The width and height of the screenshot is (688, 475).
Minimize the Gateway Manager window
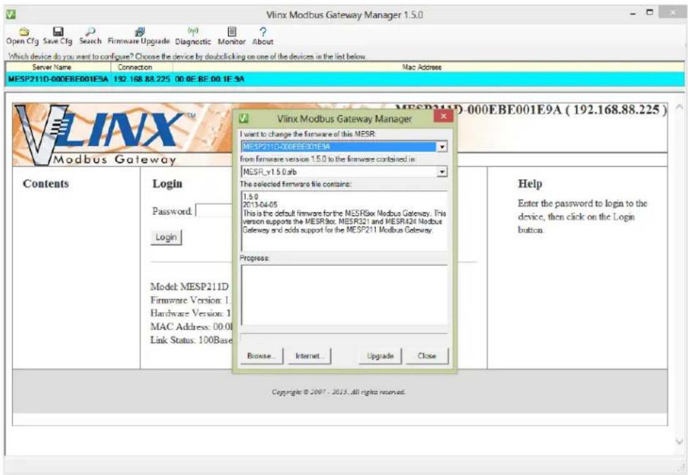tap(633, 14)
